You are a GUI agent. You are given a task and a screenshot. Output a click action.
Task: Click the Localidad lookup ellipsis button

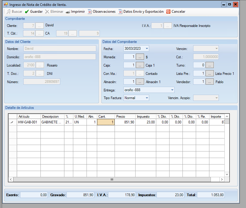pos(40,65)
